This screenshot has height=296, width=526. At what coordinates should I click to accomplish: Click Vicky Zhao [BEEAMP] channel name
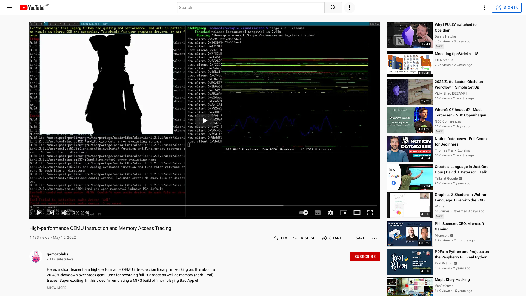450,93
